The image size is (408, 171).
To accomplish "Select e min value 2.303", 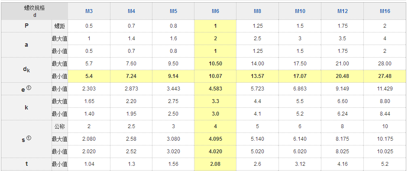I will tap(89, 89).
